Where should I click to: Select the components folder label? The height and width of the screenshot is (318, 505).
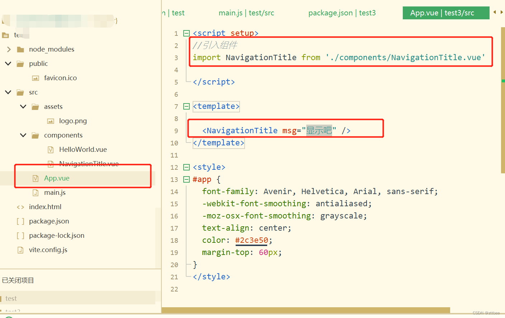63,135
